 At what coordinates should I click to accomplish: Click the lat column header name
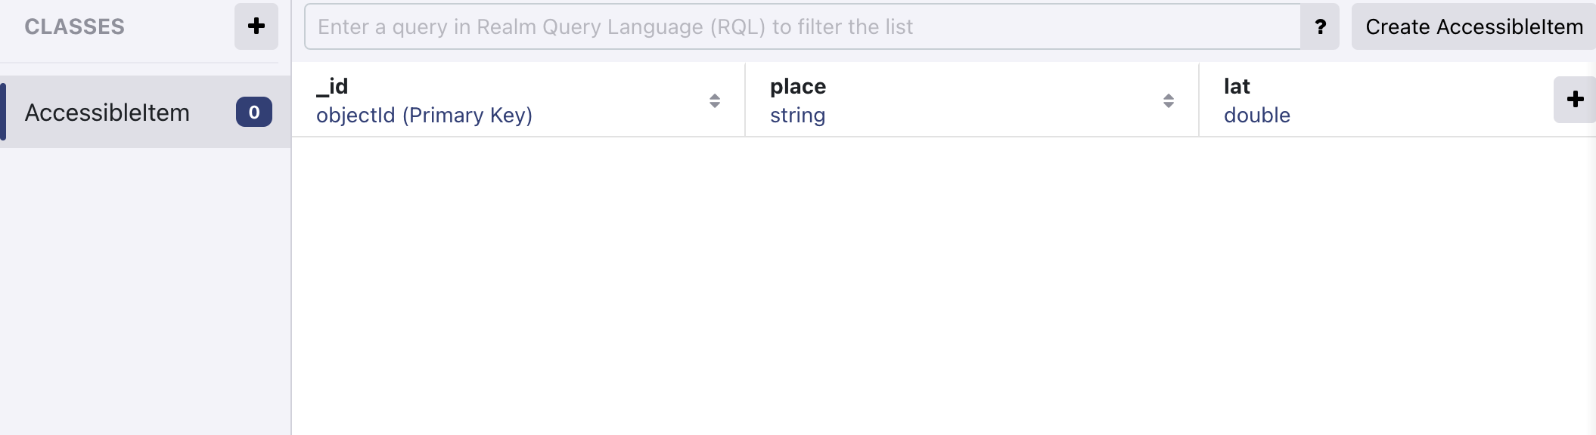(x=1237, y=86)
